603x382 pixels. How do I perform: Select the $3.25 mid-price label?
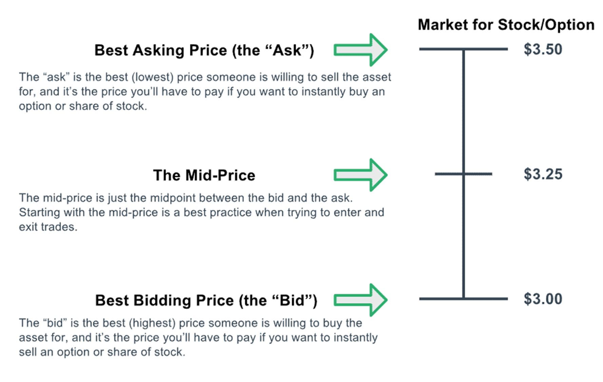click(x=543, y=174)
